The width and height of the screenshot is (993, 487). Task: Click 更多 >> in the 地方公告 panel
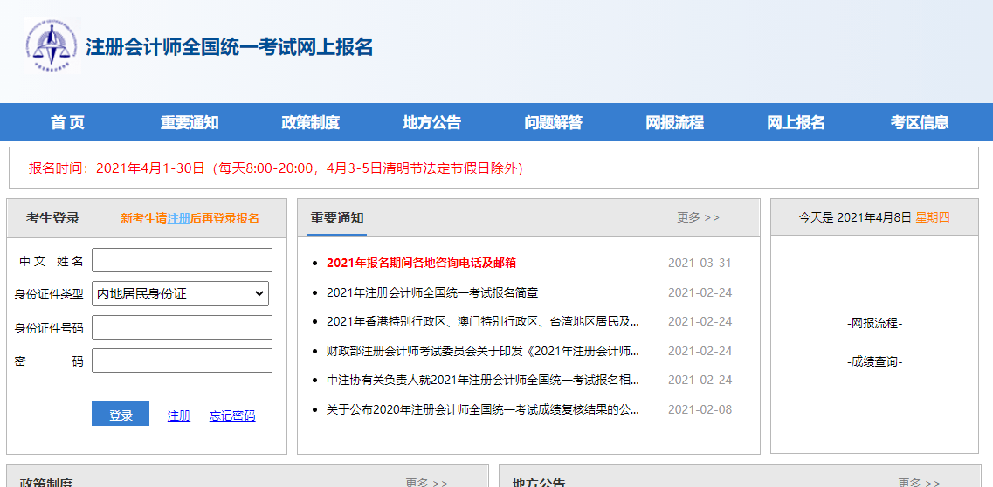919,483
